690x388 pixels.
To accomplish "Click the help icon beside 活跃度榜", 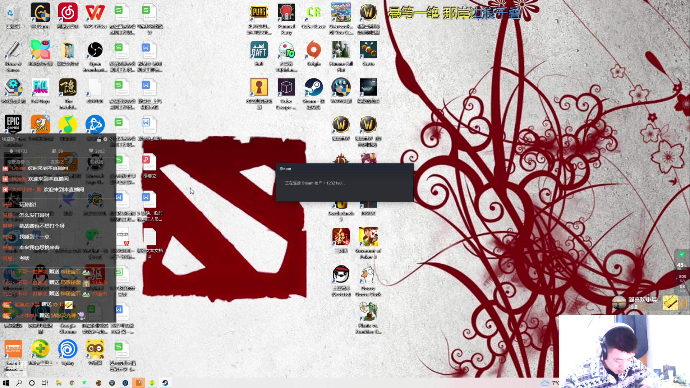I will click(x=28, y=162).
